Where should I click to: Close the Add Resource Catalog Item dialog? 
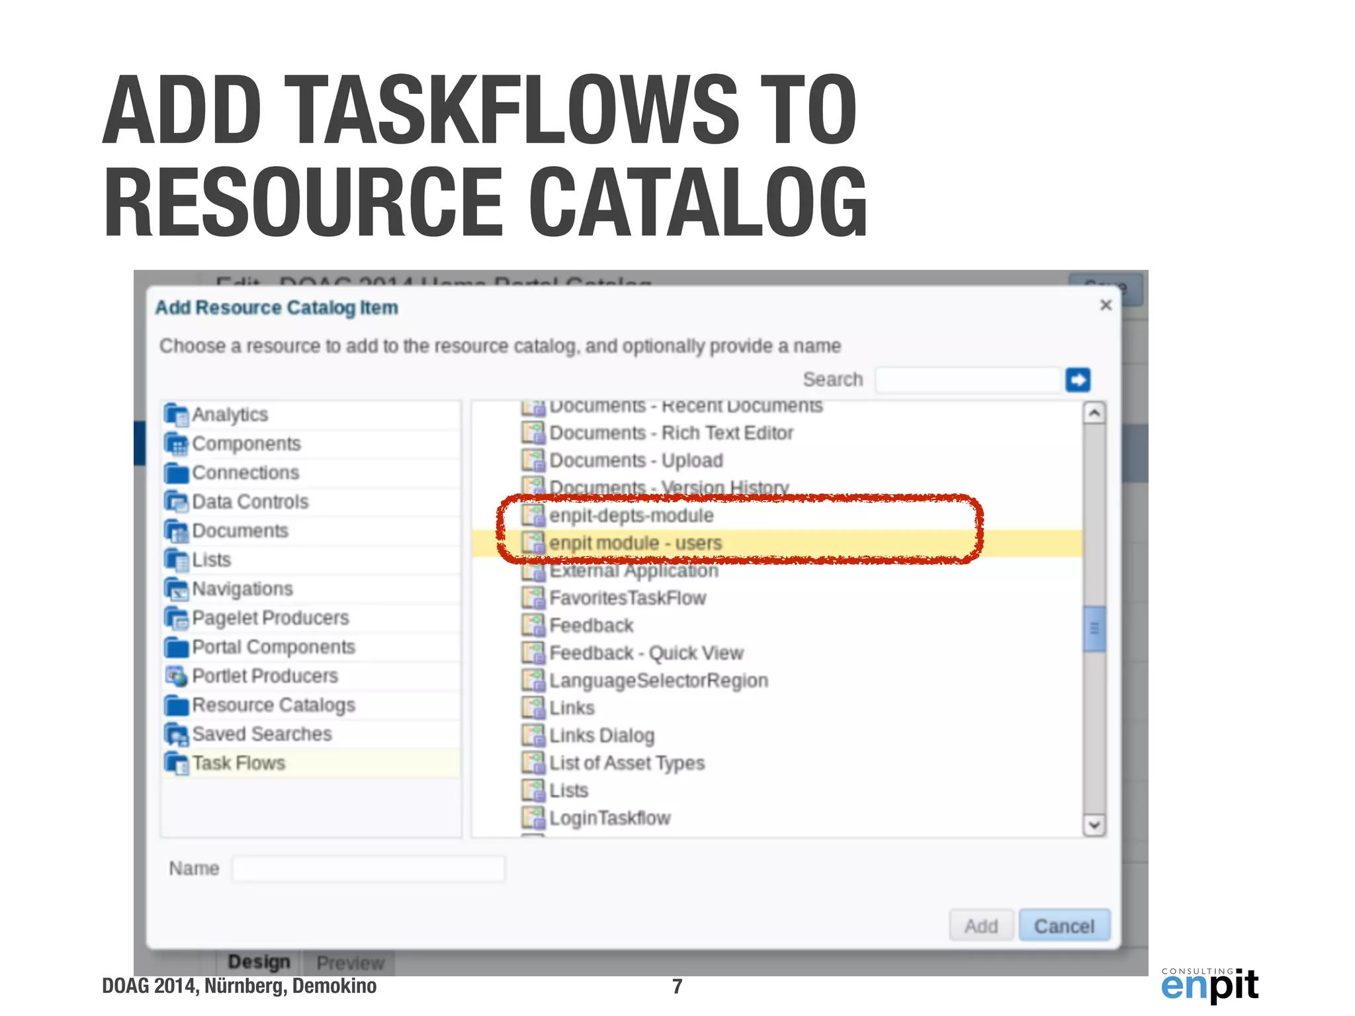[1106, 305]
